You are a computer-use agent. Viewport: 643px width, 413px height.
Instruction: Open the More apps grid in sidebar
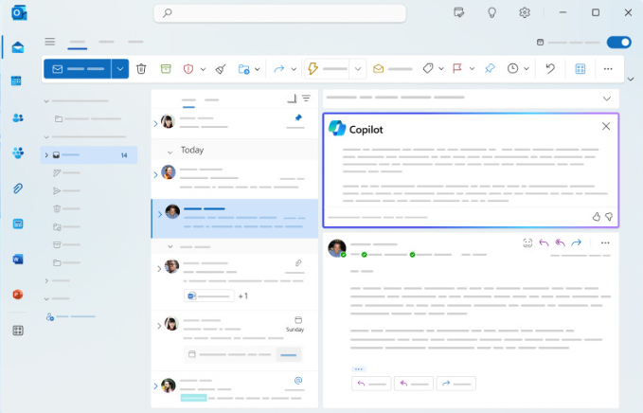(x=18, y=331)
